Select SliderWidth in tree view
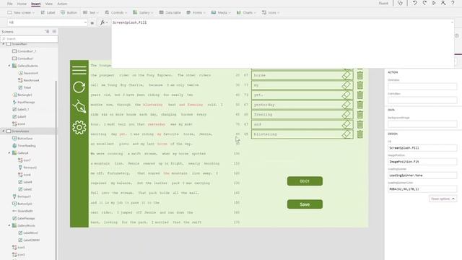Image resolution: width=462 pixels, height=260 pixels. [x=25, y=211]
